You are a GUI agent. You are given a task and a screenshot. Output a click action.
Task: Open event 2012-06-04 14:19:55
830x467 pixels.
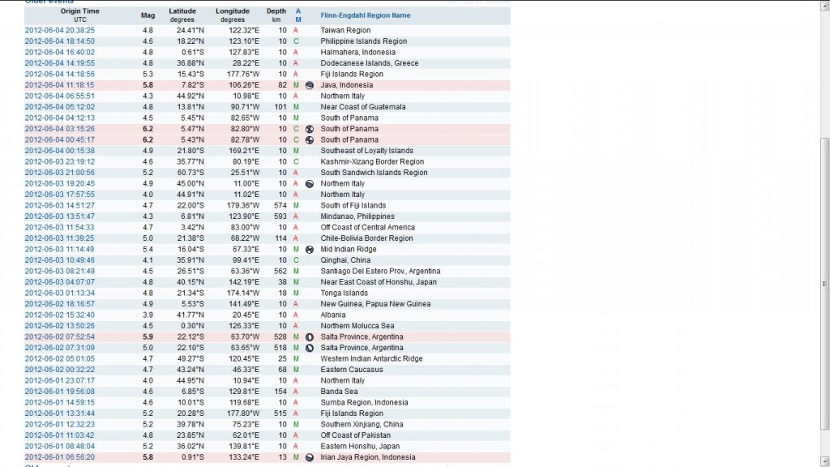click(x=60, y=63)
